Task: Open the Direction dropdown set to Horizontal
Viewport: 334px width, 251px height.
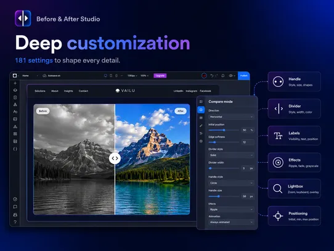Action: pos(231,117)
